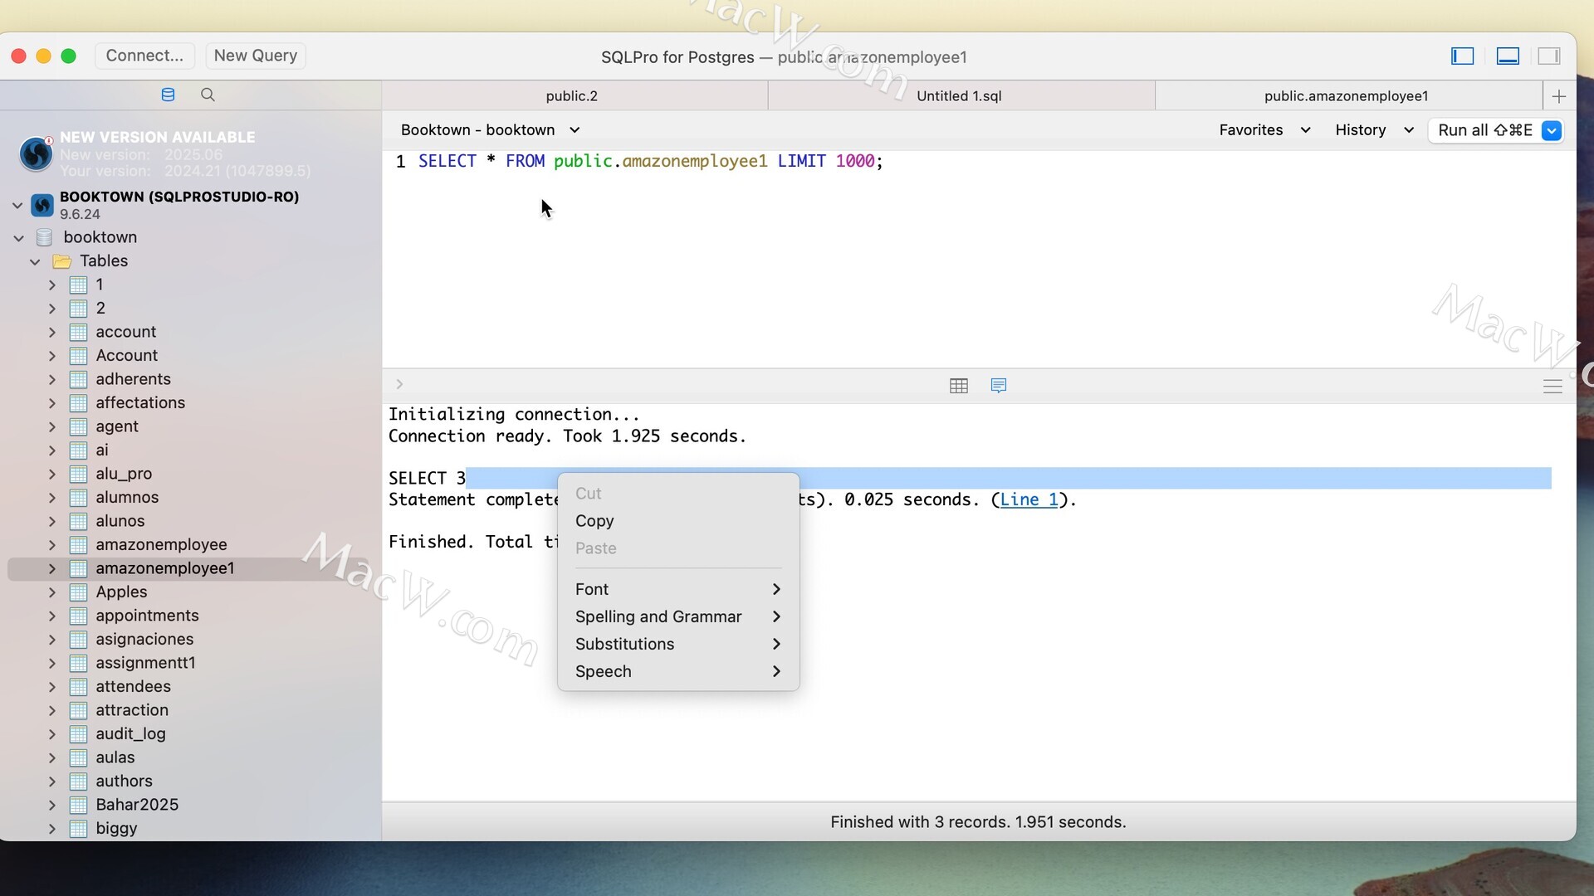Click the status bar text 'Finished with 3 records'
1594x896 pixels.
coord(920,822)
